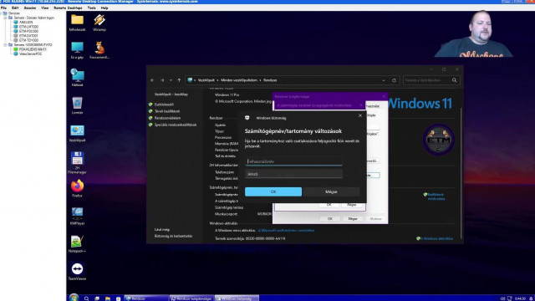Open Rendszervédelem link in sidebar

pos(167,118)
